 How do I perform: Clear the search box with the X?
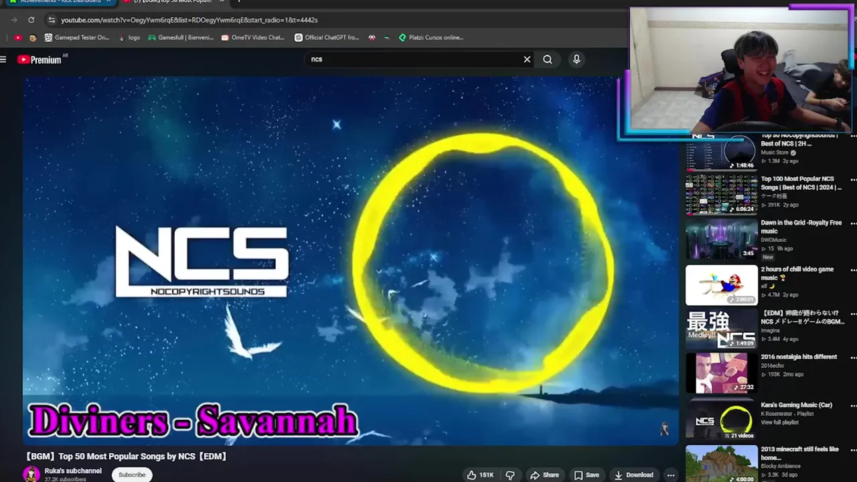tap(527, 60)
